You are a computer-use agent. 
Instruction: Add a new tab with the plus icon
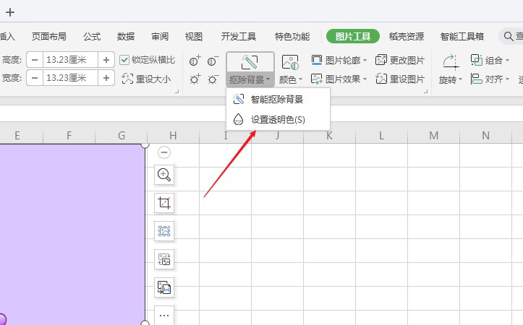pyautogui.click(x=10, y=12)
